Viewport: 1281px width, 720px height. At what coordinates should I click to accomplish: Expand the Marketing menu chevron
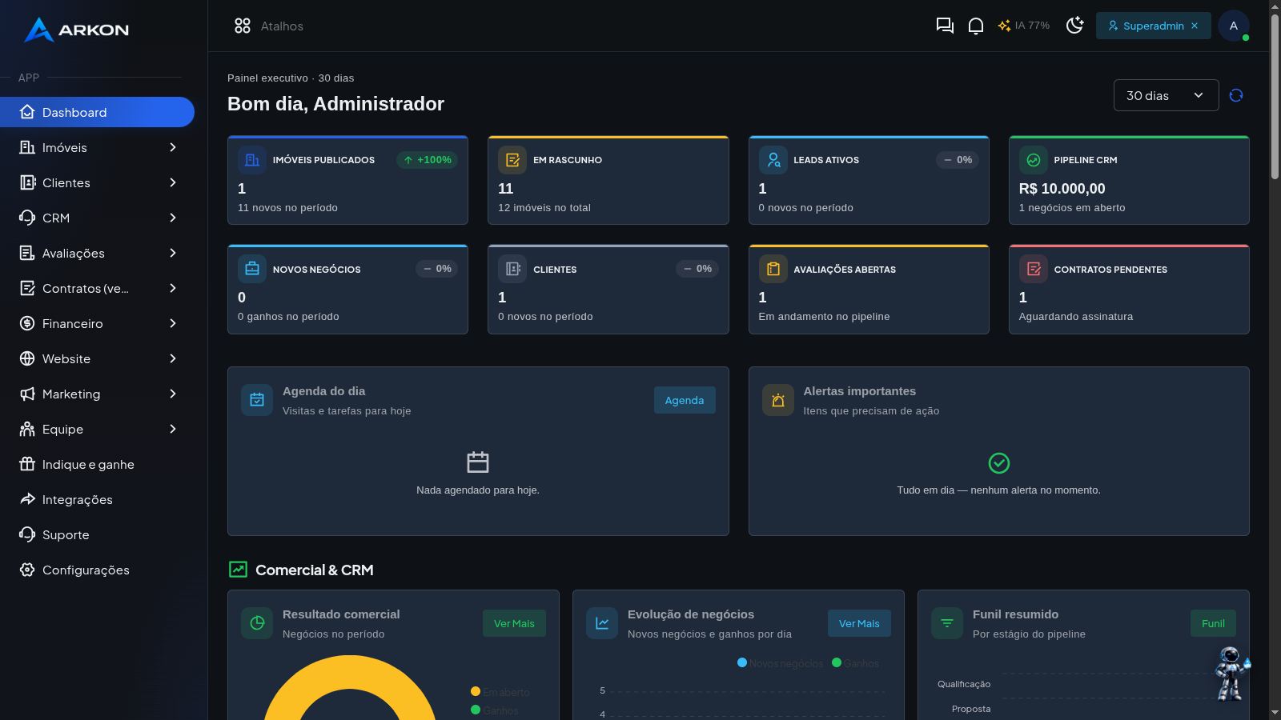pos(173,394)
